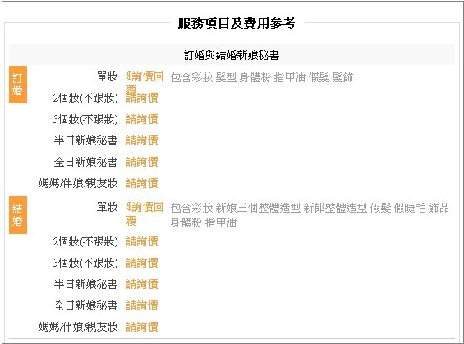
Task: Click 請詢價 beside 訂婚 全日新娘秘書
Action: click(142, 162)
